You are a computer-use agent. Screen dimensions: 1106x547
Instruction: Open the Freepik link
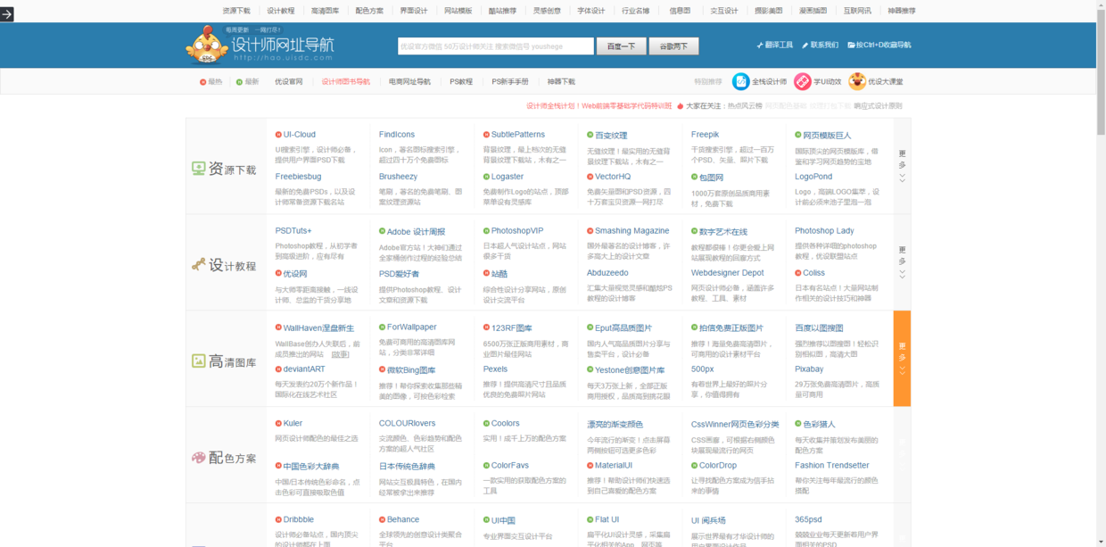point(705,135)
